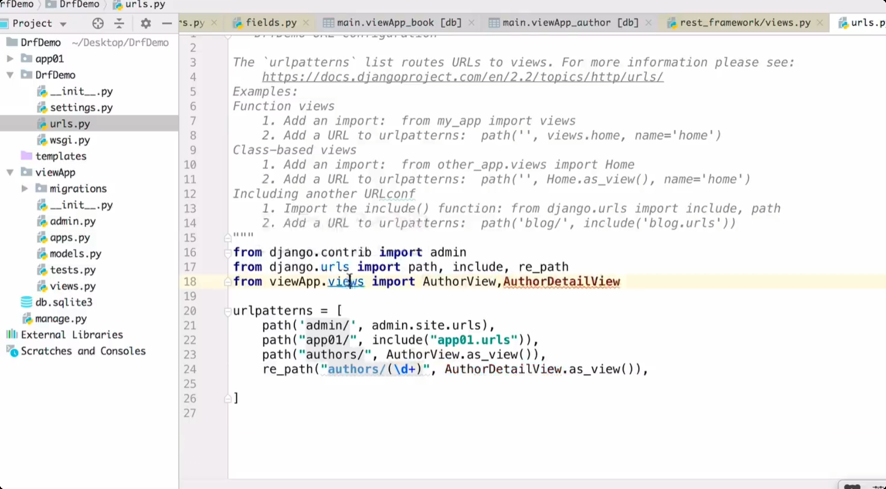
Task: Open __init__.py under DrfDemo package
Action: 81,91
